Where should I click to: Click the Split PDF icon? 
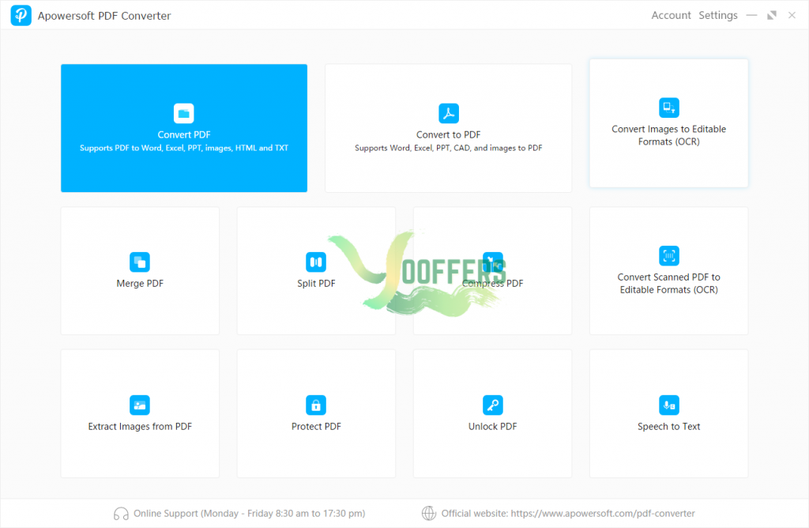(x=316, y=262)
